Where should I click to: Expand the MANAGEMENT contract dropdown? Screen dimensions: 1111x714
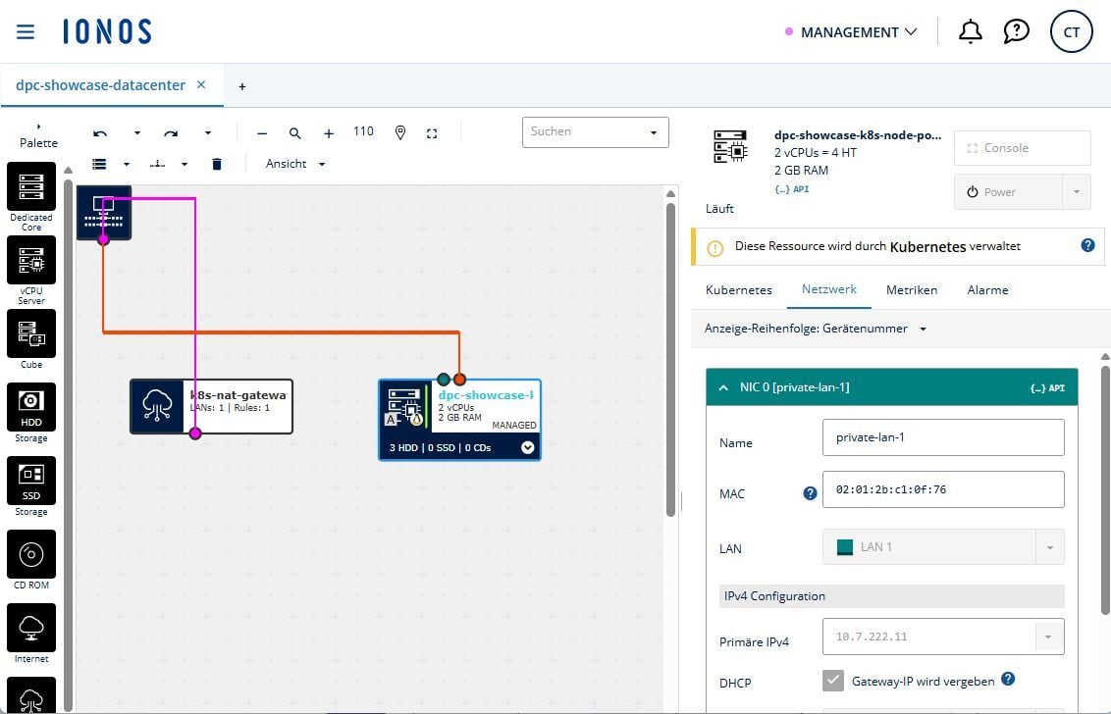click(x=852, y=32)
